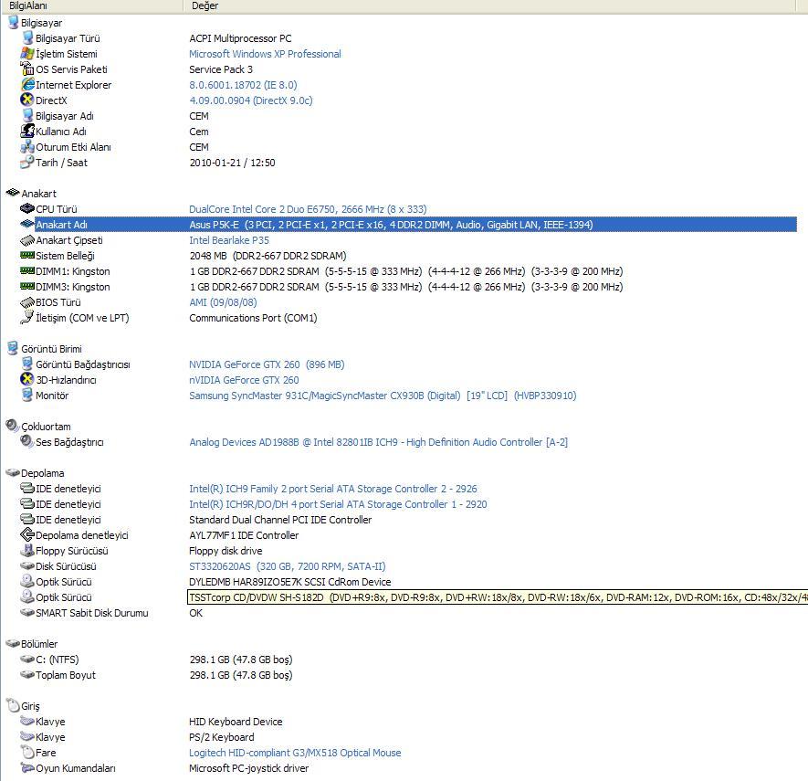808x781 pixels.
Task: Select the Anakart Adı row
Action: [61, 225]
